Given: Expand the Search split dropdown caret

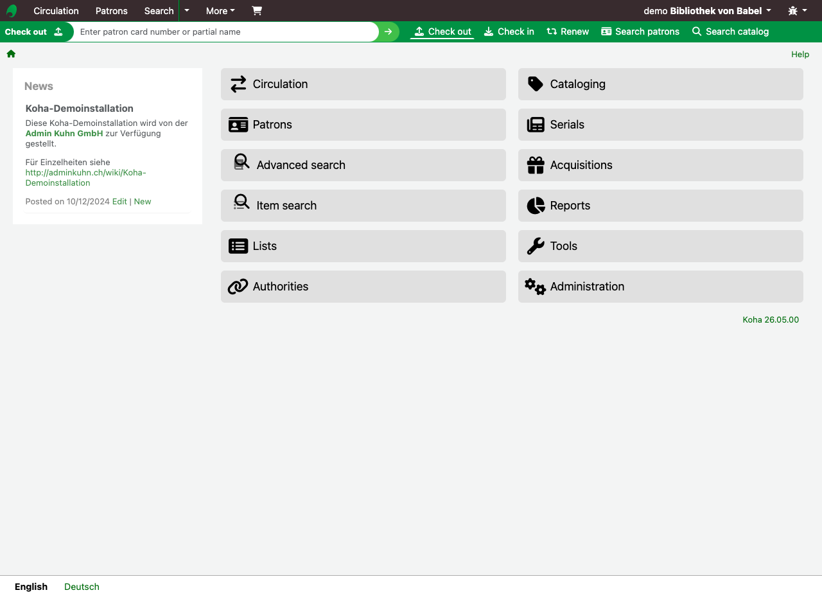Looking at the screenshot, I should click(x=187, y=11).
